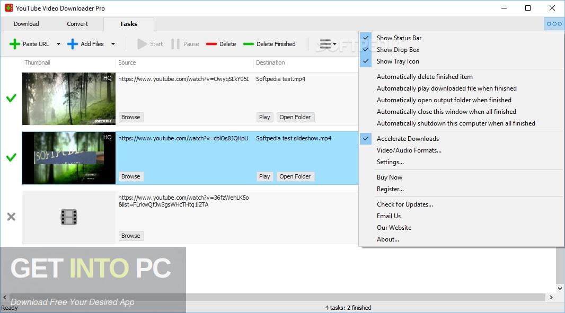Open Folder for Softpedia test.mp4
The height and width of the screenshot is (313, 565).
click(295, 117)
